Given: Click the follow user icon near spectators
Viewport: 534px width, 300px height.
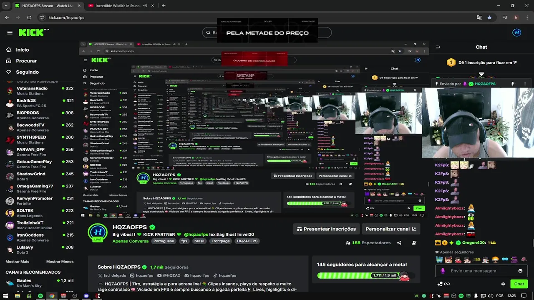Looking at the screenshot, I should point(414,242).
